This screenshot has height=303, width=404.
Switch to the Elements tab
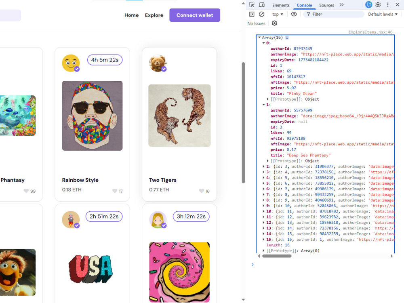(x=281, y=5)
